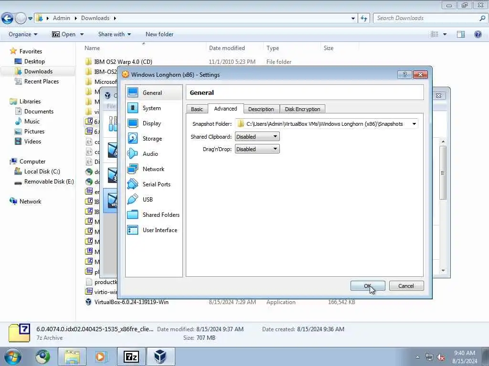
Task: Sort files by Date modified column
Action: [x=227, y=48]
